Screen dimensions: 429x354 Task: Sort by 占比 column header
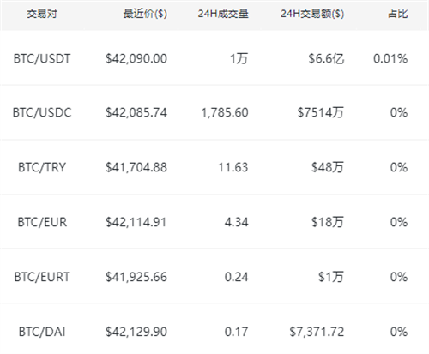(x=397, y=14)
